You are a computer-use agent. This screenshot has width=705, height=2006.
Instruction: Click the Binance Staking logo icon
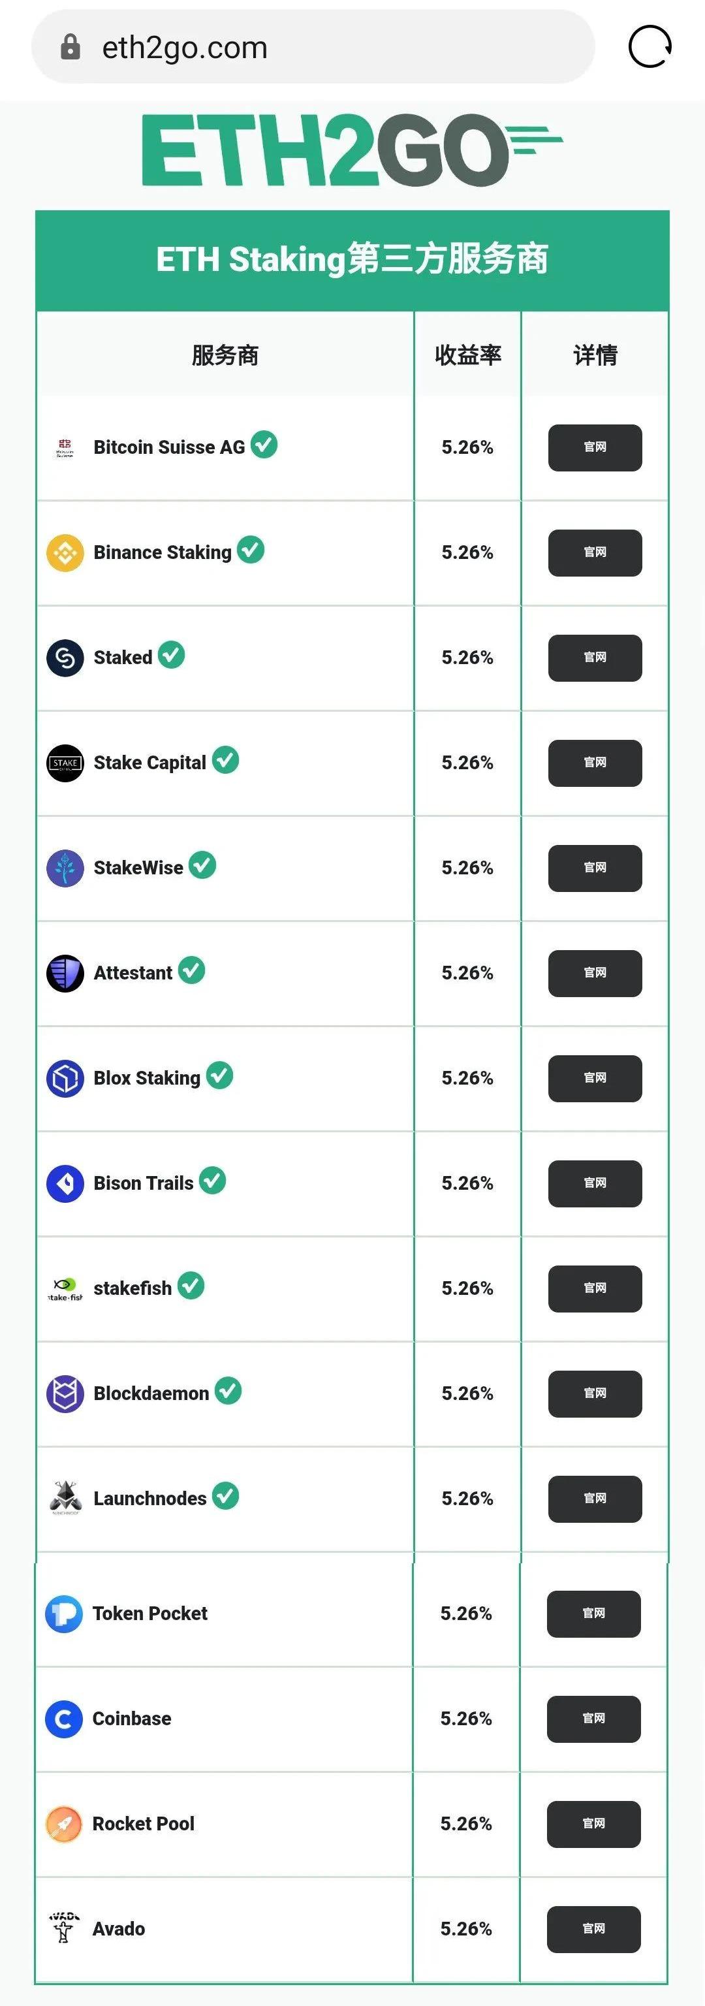[65, 553]
